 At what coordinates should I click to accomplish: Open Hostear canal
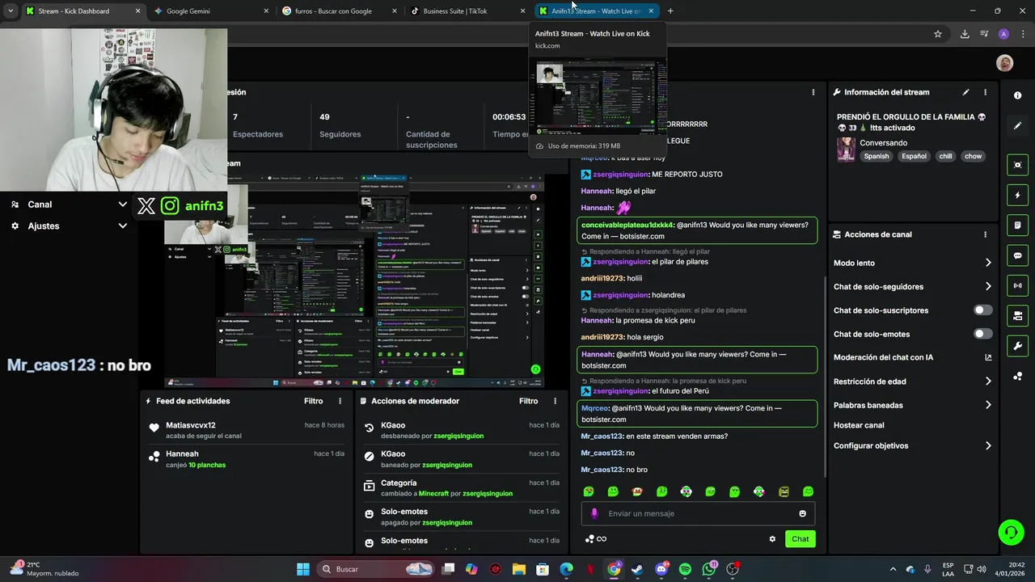(x=859, y=425)
